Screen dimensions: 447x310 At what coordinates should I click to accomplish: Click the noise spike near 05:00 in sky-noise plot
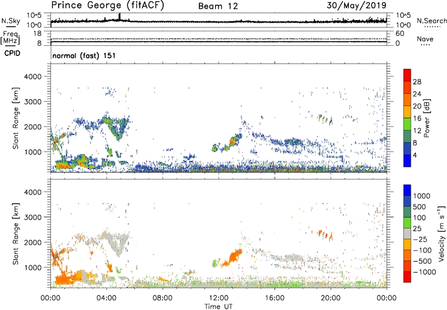120,17
